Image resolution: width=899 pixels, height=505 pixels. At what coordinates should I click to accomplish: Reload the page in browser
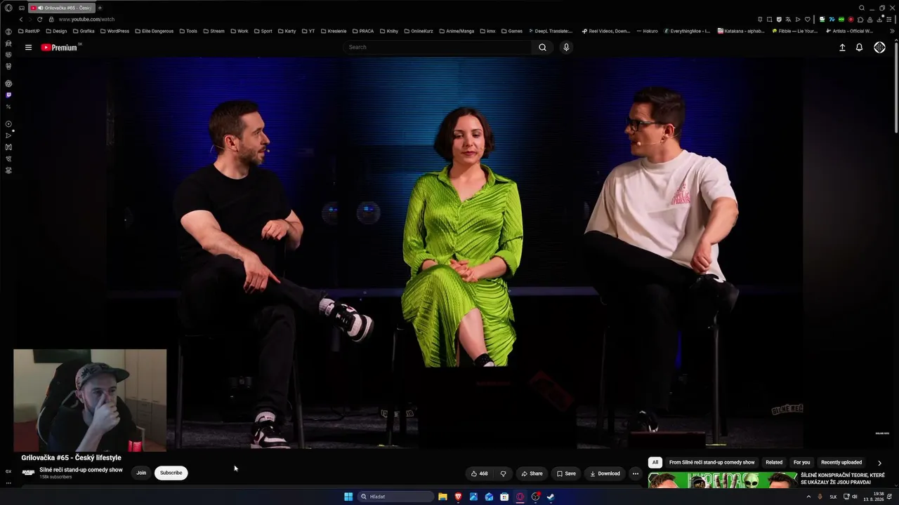click(39, 19)
